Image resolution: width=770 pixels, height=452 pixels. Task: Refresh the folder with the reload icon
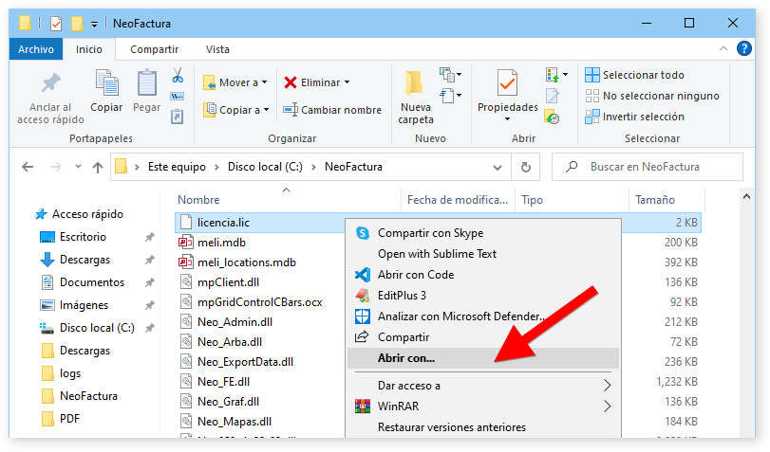pyautogui.click(x=524, y=167)
